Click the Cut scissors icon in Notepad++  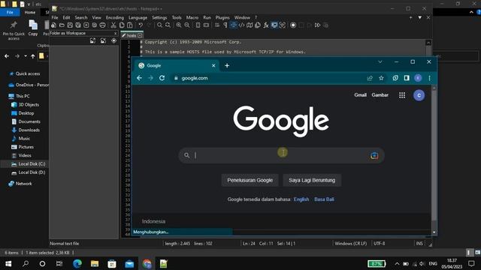pos(113,25)
